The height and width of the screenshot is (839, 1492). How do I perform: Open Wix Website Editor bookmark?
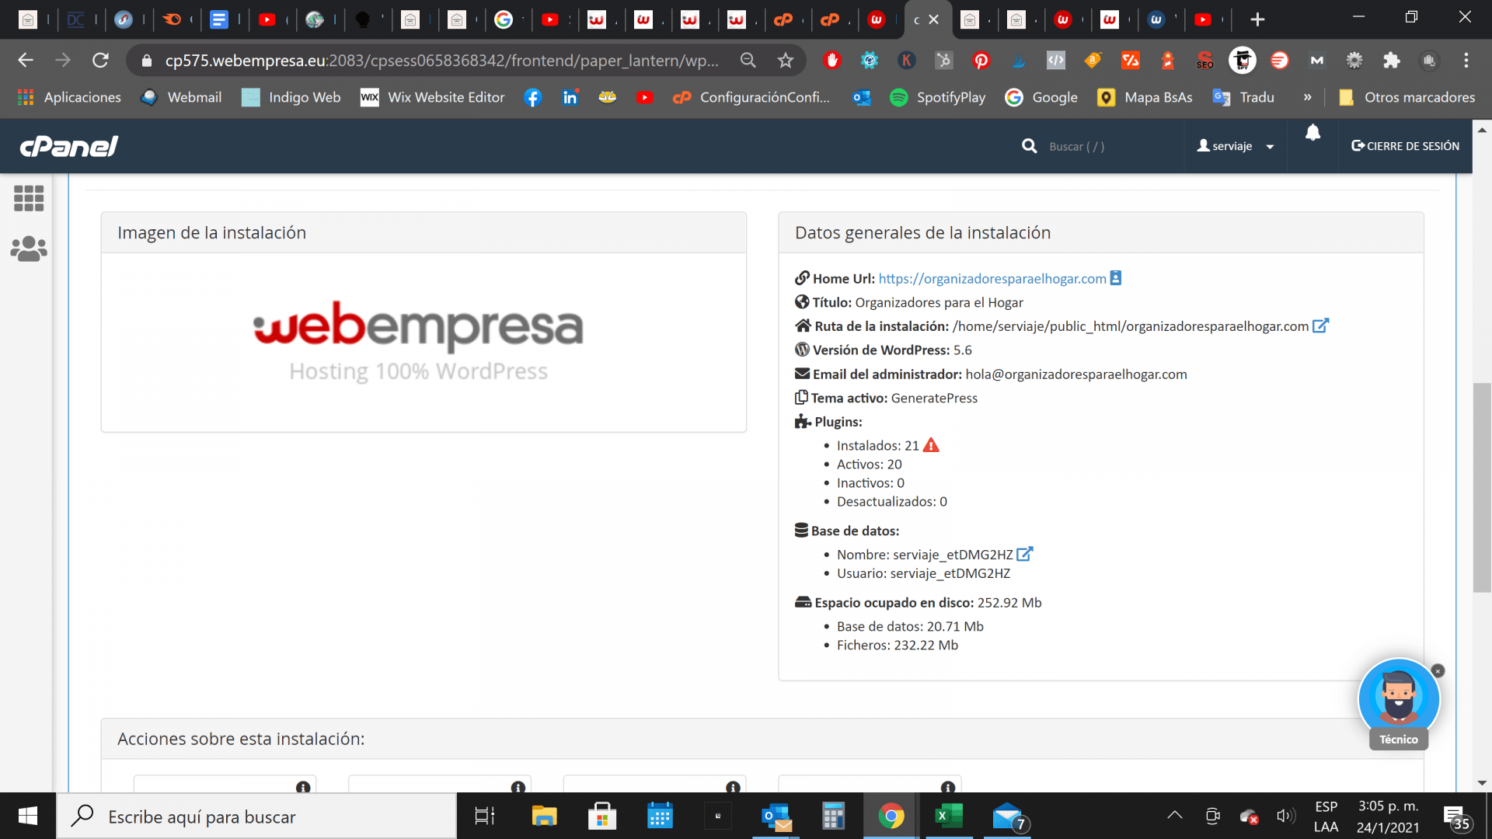tap(432, 97)
